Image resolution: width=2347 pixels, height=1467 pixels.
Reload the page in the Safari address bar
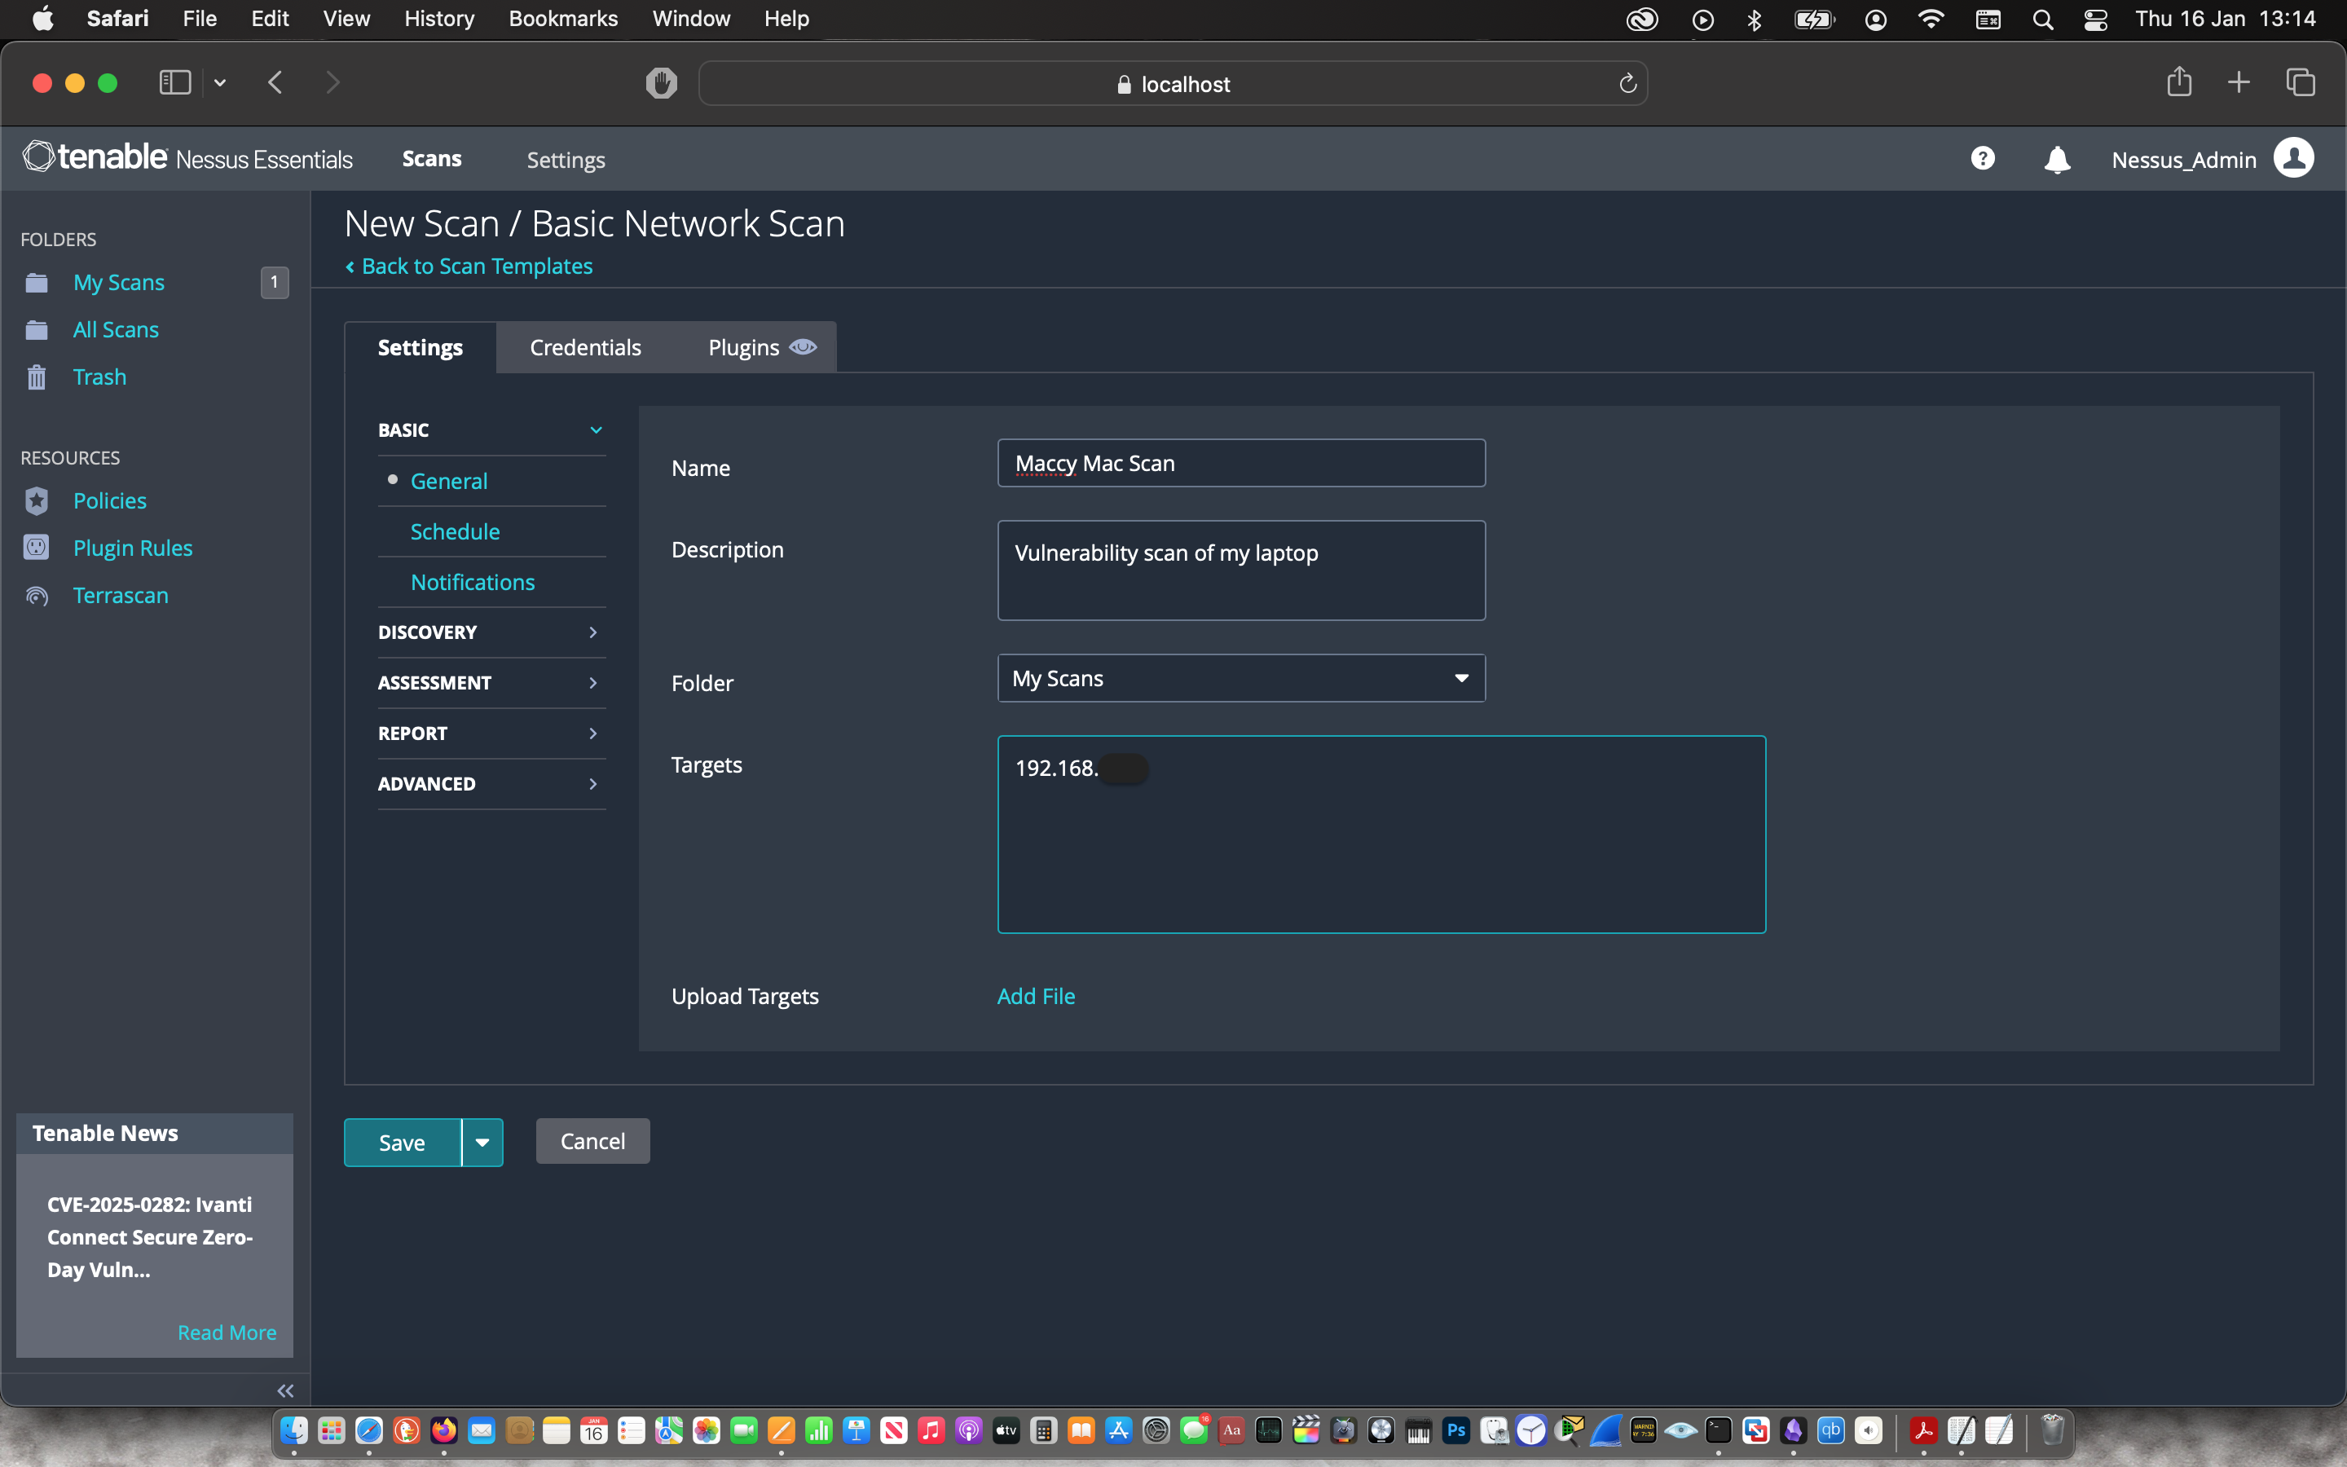tap(1627, 85)
